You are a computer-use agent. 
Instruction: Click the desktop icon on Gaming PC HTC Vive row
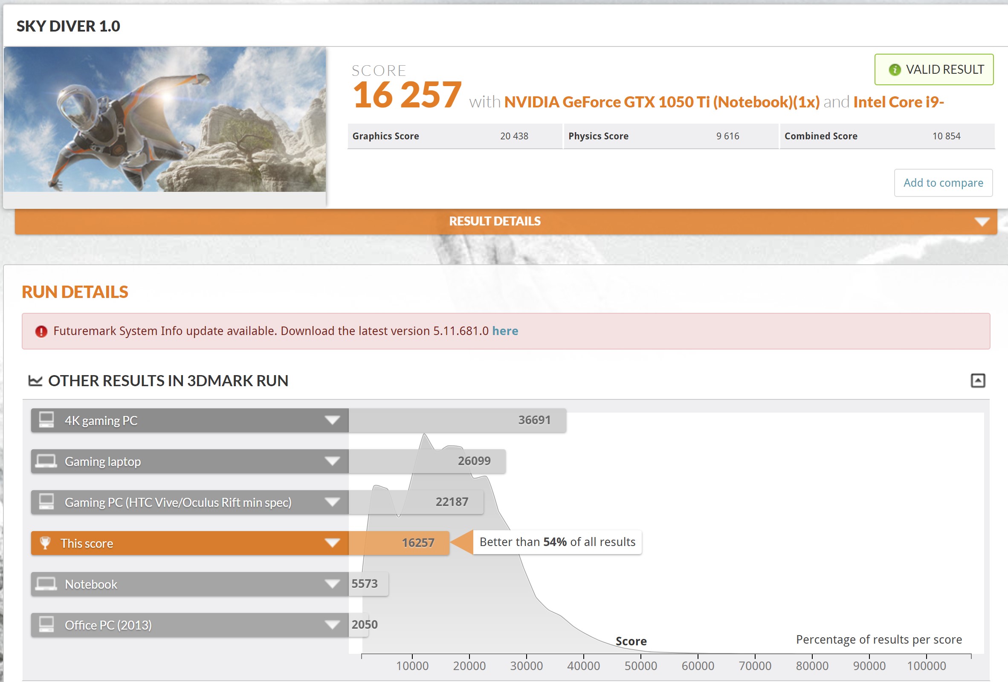pos(46,502)
